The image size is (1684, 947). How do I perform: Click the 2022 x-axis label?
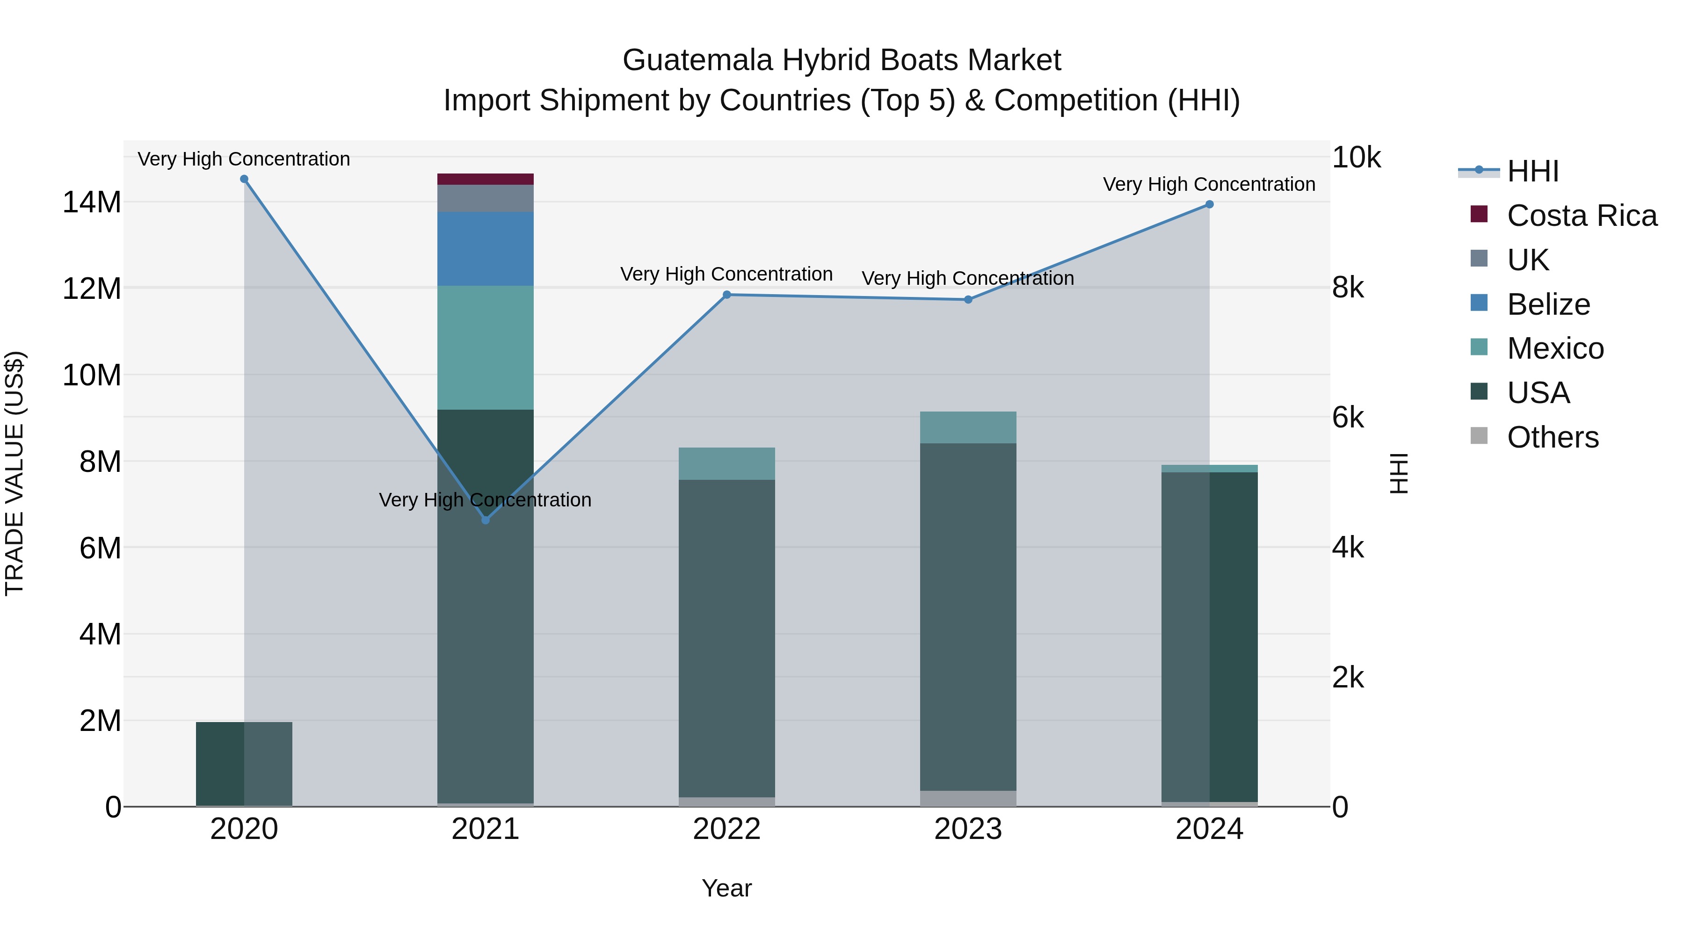tap(727, 829)
